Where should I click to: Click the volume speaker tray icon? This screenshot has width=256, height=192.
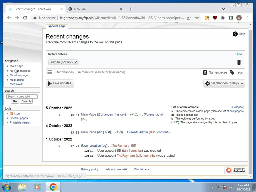click(230, 187)
